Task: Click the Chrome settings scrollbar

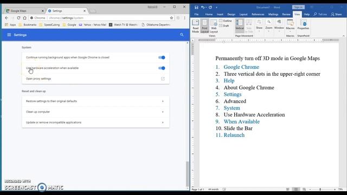Action: pyautogui.click(x=188, y=173)
